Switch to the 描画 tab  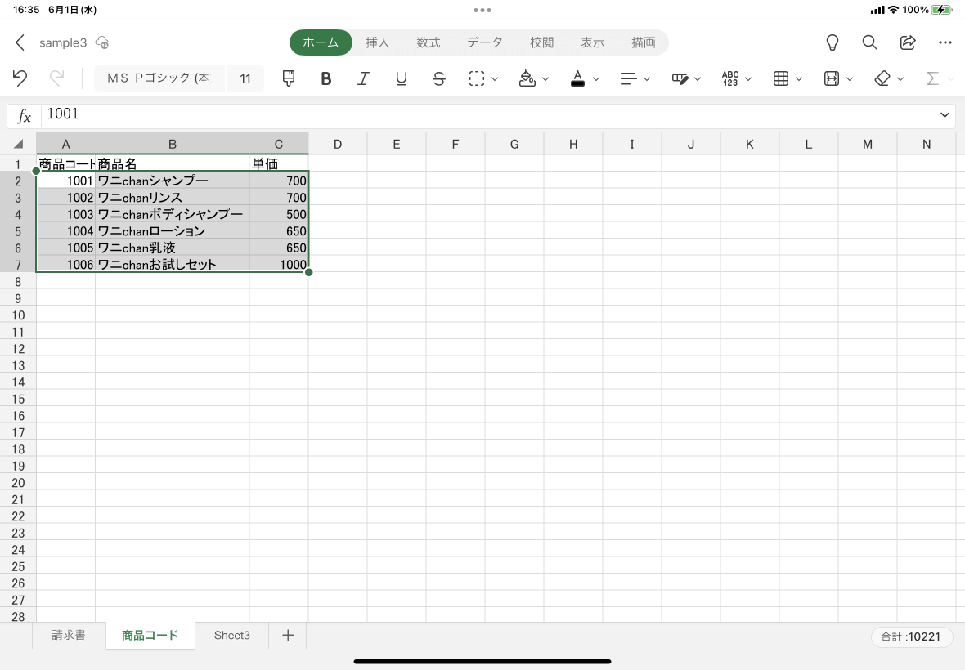tap(643, 42)
